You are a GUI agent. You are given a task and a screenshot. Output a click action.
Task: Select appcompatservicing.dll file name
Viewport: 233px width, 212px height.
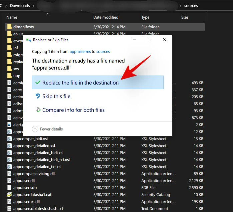pyautogui.click(x=34, y=174)
